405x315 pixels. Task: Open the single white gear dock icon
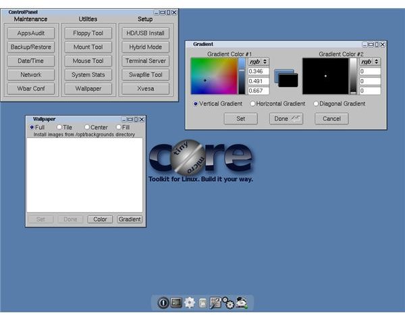[x=190, y=303]
